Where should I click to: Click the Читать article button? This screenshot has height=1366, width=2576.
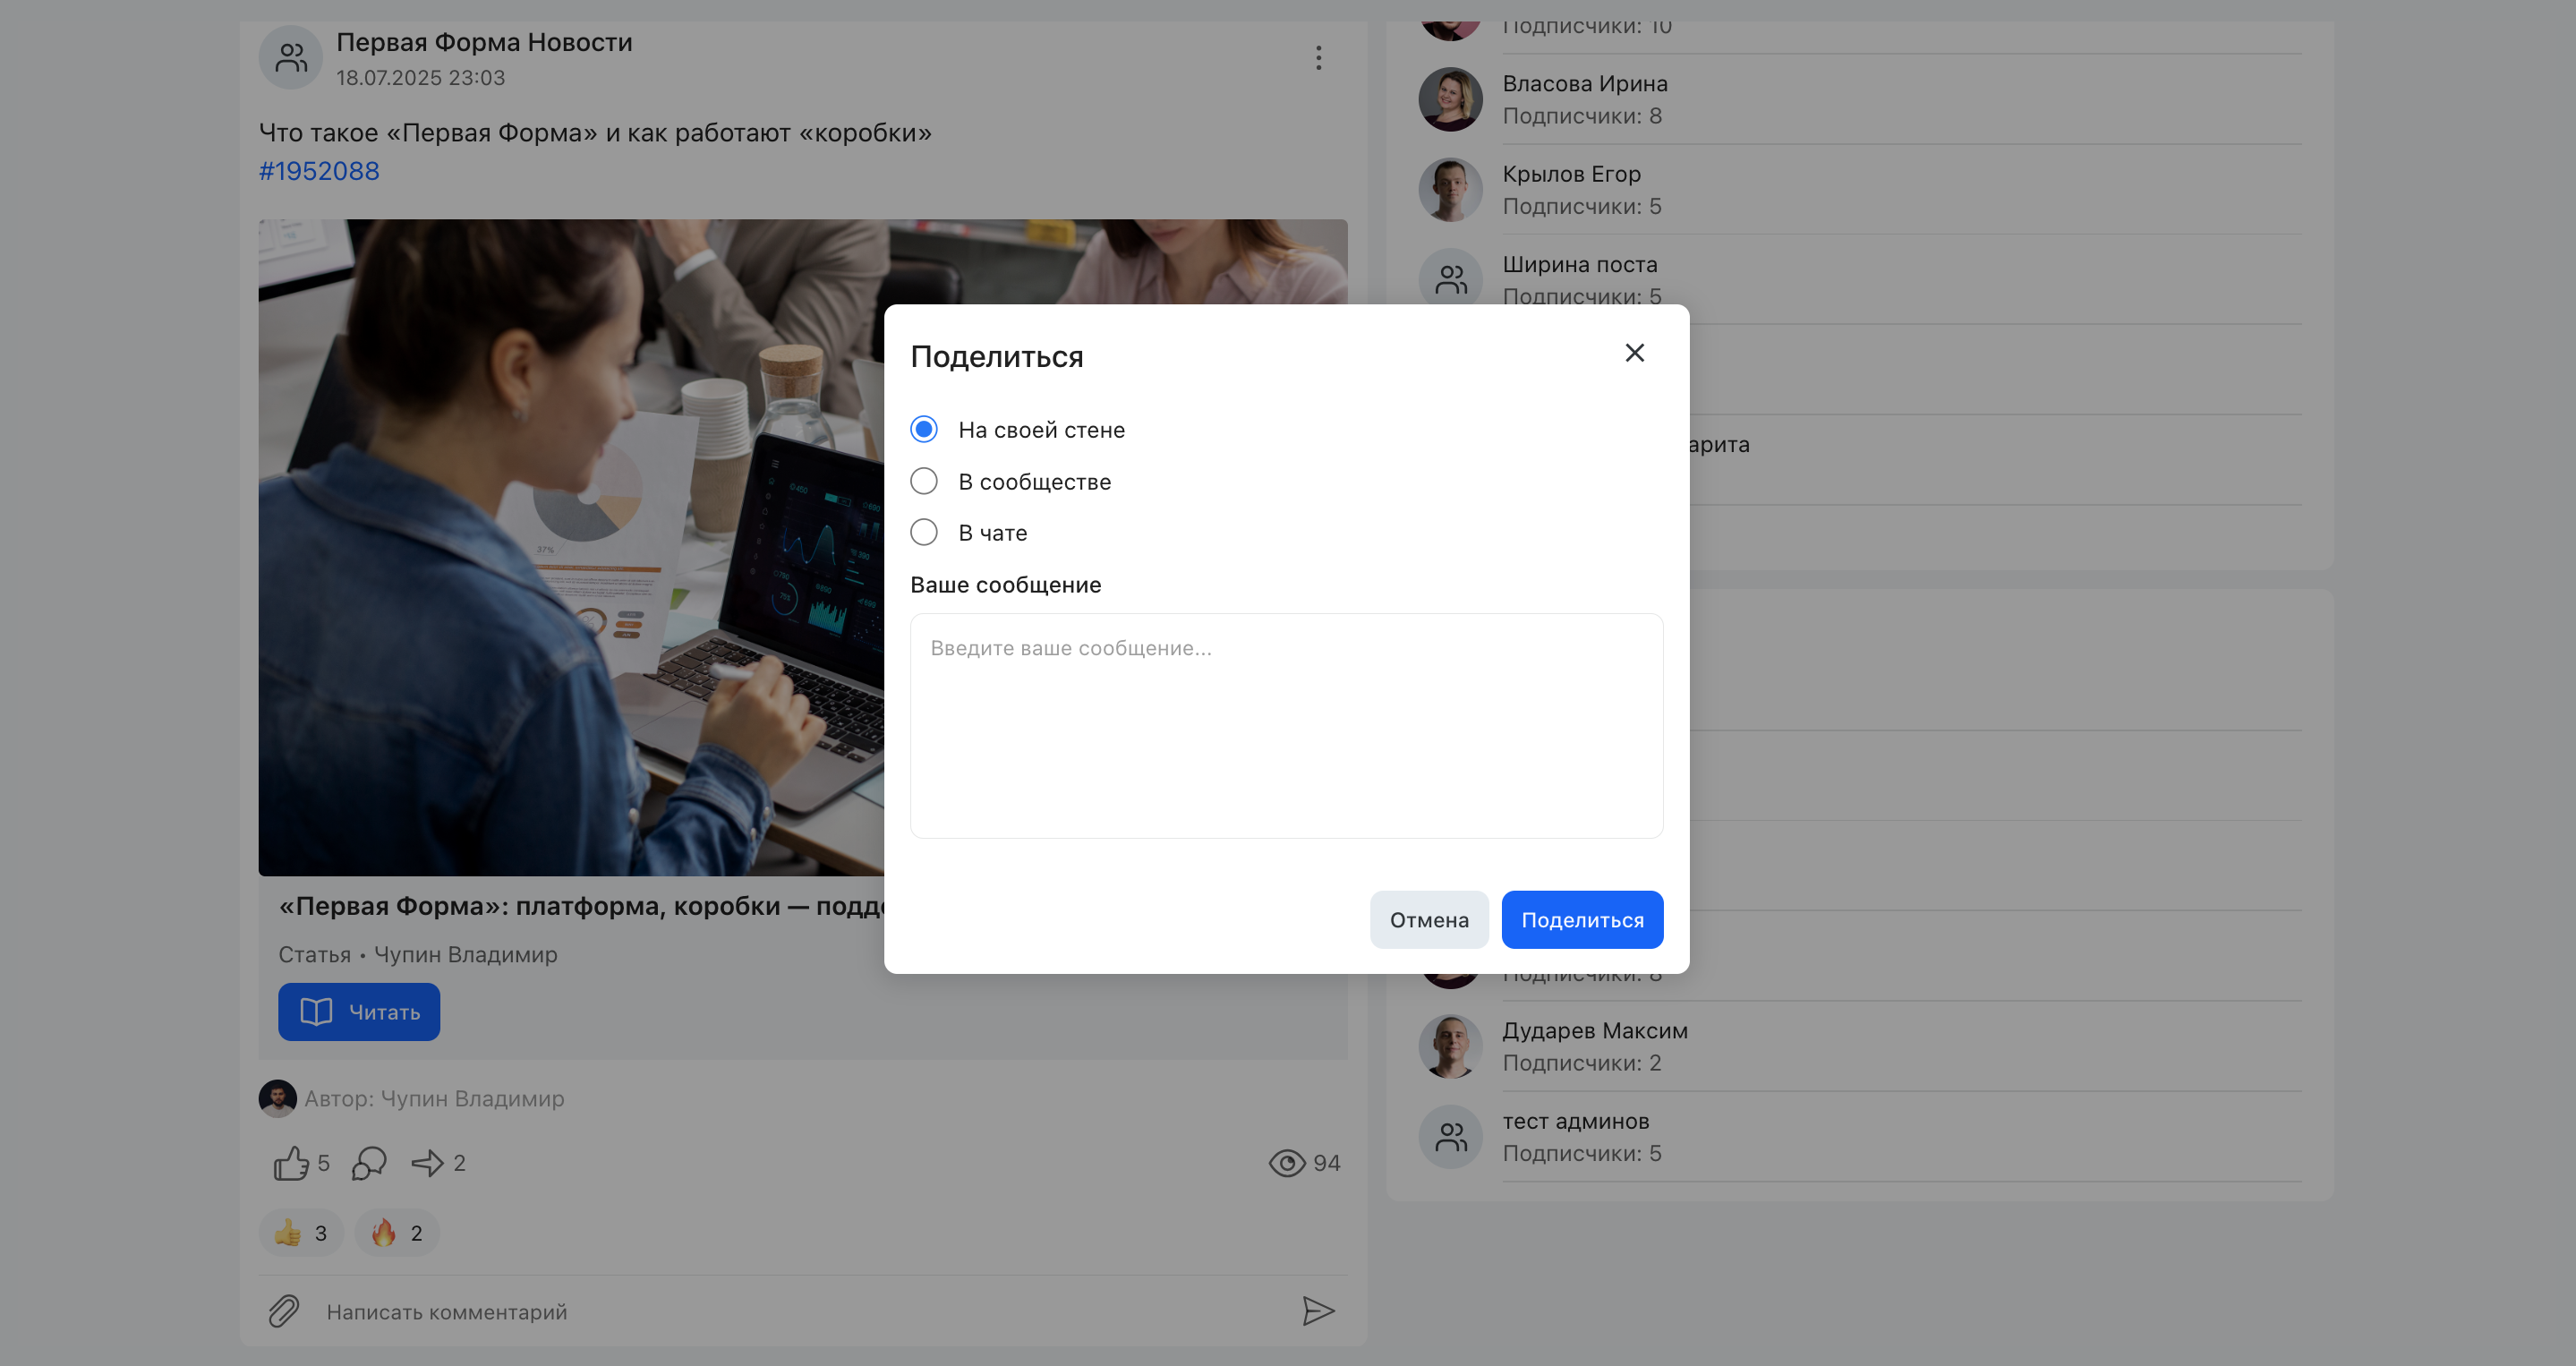click(x=359, y=1011)
